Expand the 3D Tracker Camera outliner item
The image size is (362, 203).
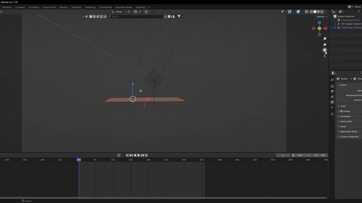click(335, 24)
